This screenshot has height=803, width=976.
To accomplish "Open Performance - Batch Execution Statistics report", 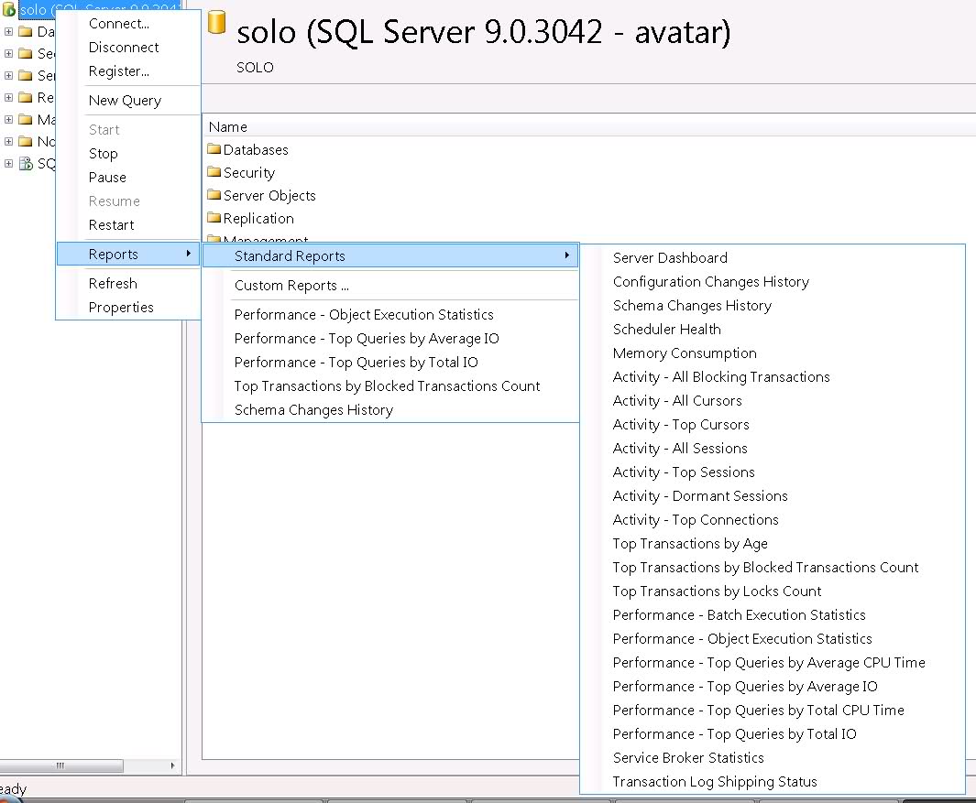I will click(x=739, y=615).
